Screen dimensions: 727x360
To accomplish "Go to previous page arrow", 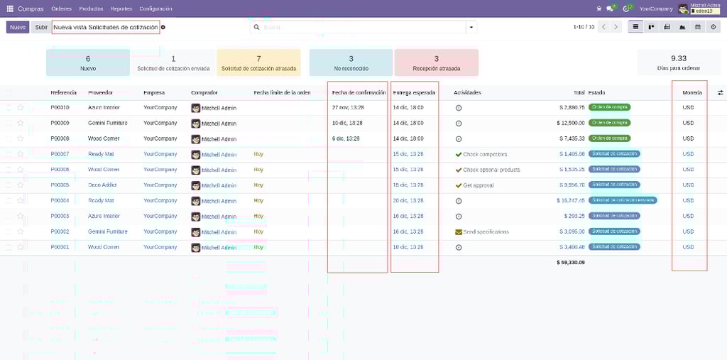I will point(603,27).
